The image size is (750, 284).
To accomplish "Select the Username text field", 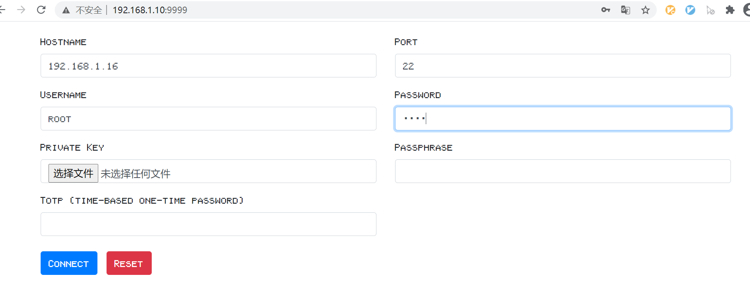I will (208, 119).
